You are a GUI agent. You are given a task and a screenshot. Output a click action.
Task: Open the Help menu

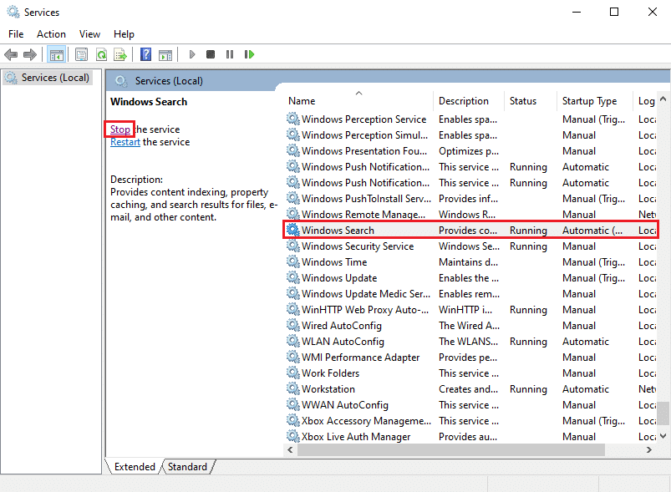[124, 33]
